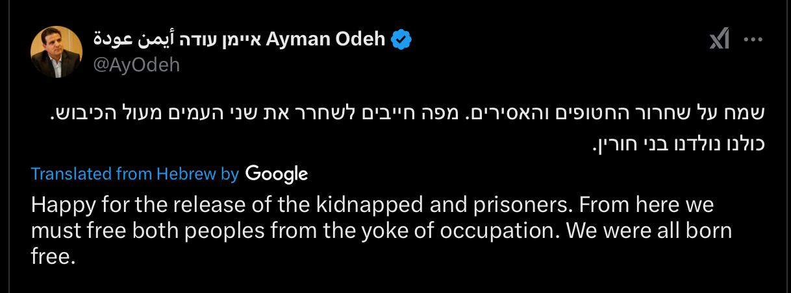This screenshot has width=791, height=293.
Task: Click the Hebrew line כולנו נולדנו בני חורין
Action: click(x=679, y=143)
